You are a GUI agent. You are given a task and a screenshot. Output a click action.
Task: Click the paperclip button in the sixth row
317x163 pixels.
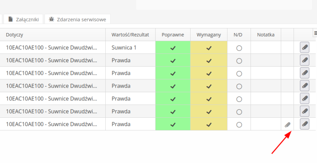[304, 111]
